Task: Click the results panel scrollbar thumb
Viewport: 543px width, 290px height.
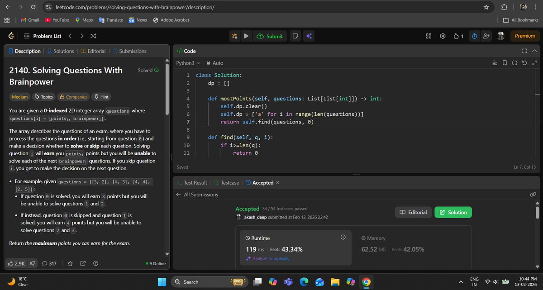Action: click(x=538, y=212)
